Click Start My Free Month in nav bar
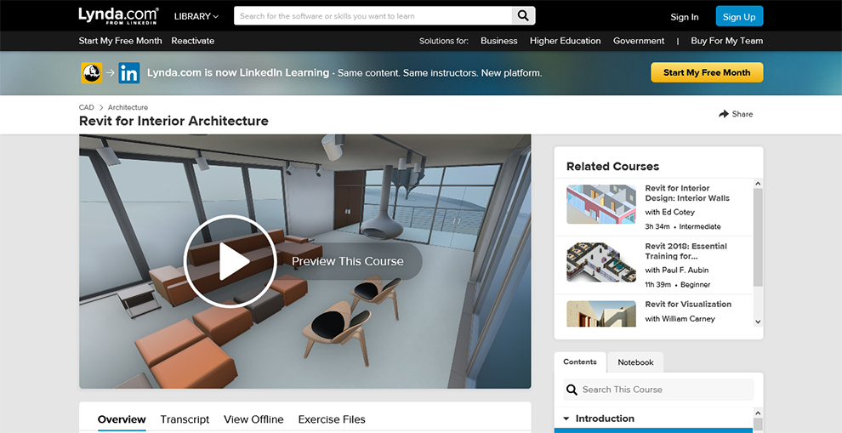Screen dimensions: 842x433 pos(120,41)
